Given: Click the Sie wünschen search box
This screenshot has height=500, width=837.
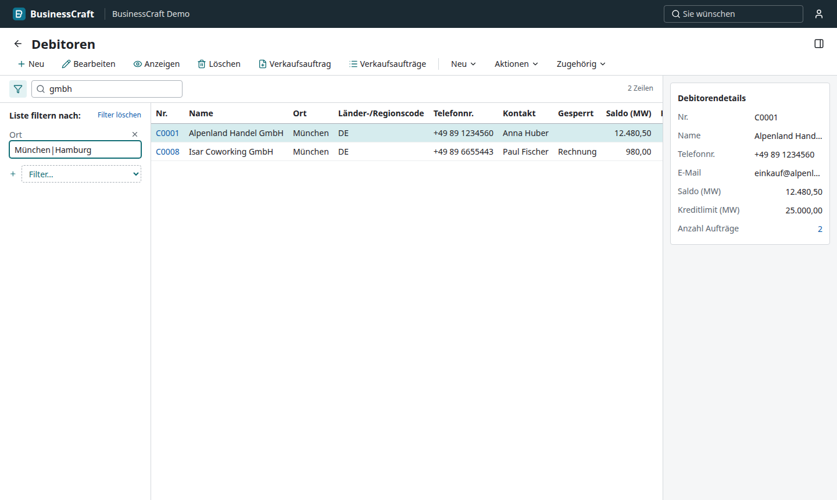Looking at the screenshot, I should click(734, 14).
